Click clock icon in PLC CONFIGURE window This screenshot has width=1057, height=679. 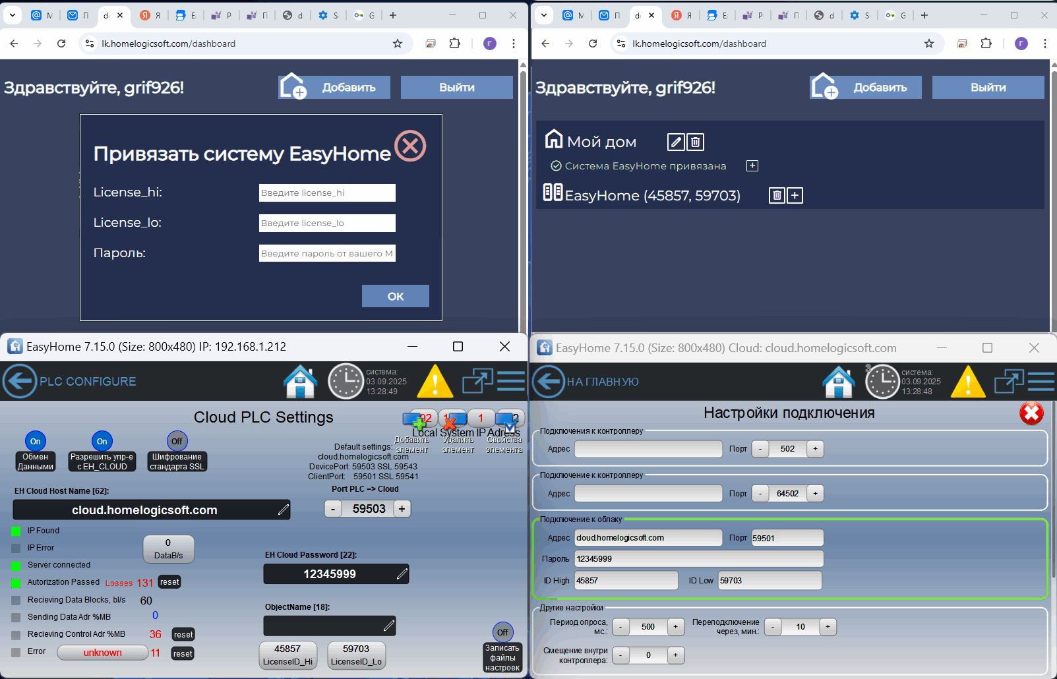[346, 381]
